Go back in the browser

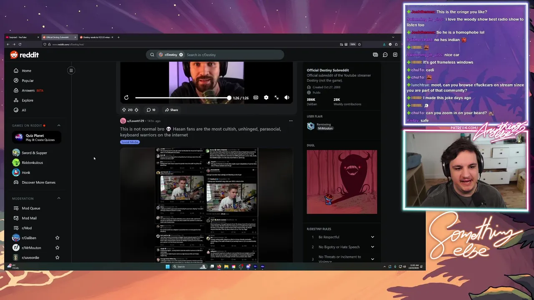point(8,44)
